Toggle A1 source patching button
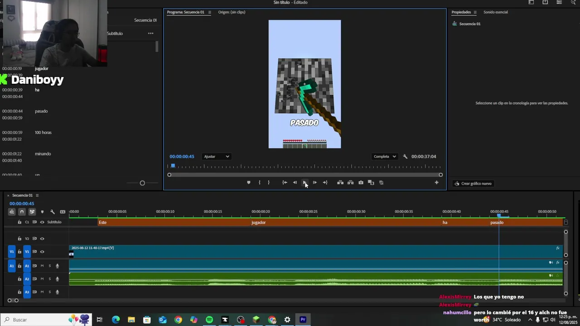The image size is (580, 326). tap(12, 266)
